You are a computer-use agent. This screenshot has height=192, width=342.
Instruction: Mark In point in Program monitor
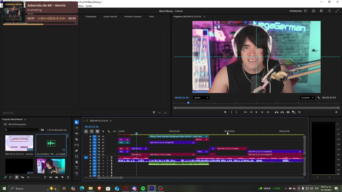coord(231,112)
